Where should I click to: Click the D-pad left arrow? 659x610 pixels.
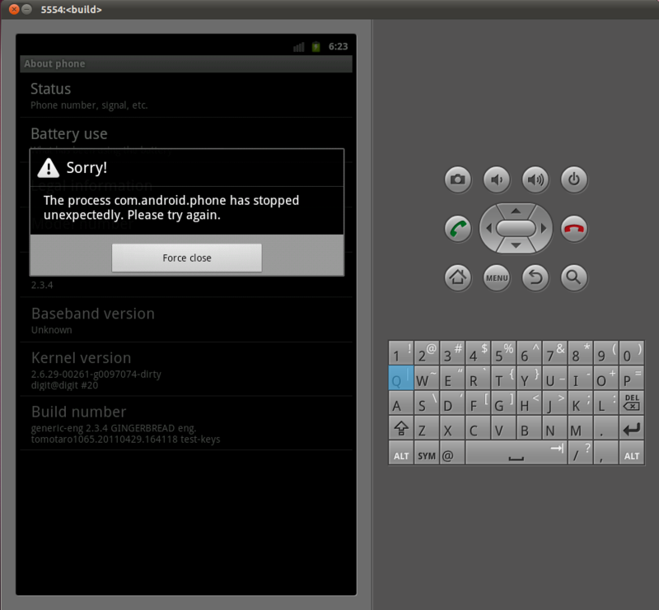click(488, 228)
